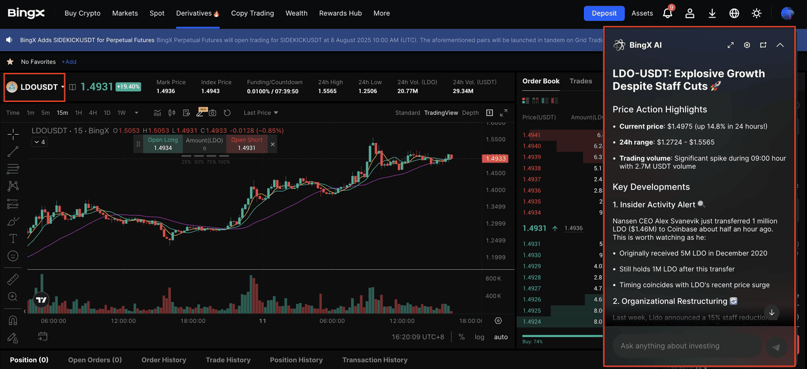
Task: Select the brush drawing tool
Action: click(13, 221)
